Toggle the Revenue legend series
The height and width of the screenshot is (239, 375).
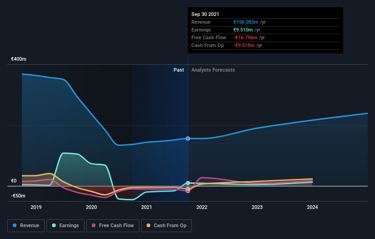26,226
